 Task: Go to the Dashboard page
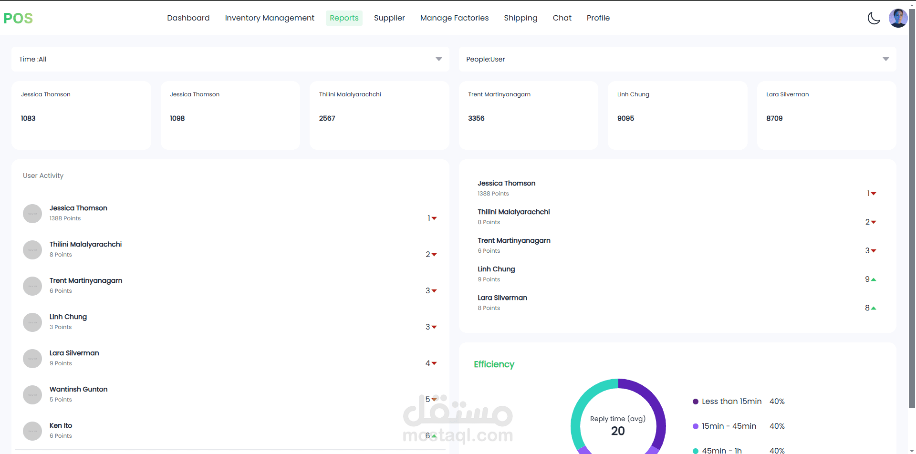pyautogui.click(x=188, y=18)
